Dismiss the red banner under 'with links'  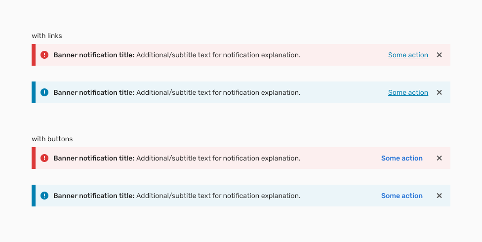pos(439,55)
